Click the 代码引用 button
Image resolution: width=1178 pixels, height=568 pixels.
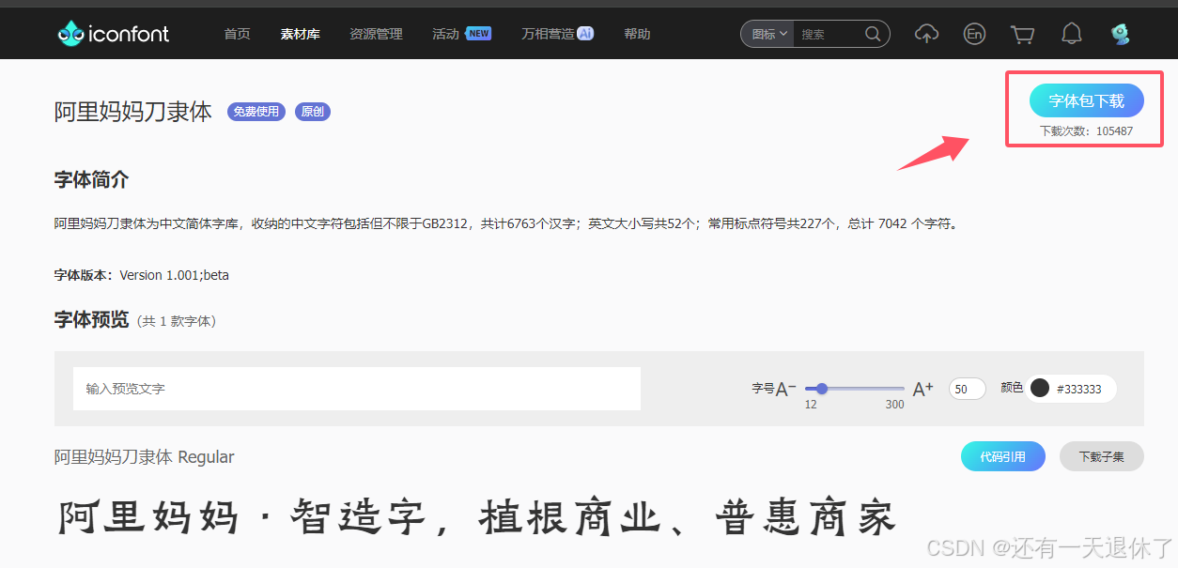click(x=1002, y=456)
